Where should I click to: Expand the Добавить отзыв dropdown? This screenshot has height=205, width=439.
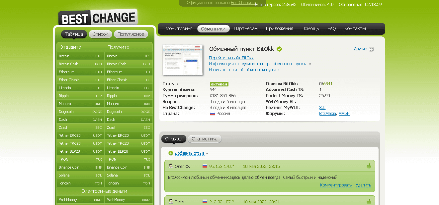click(x=207, y=153)
